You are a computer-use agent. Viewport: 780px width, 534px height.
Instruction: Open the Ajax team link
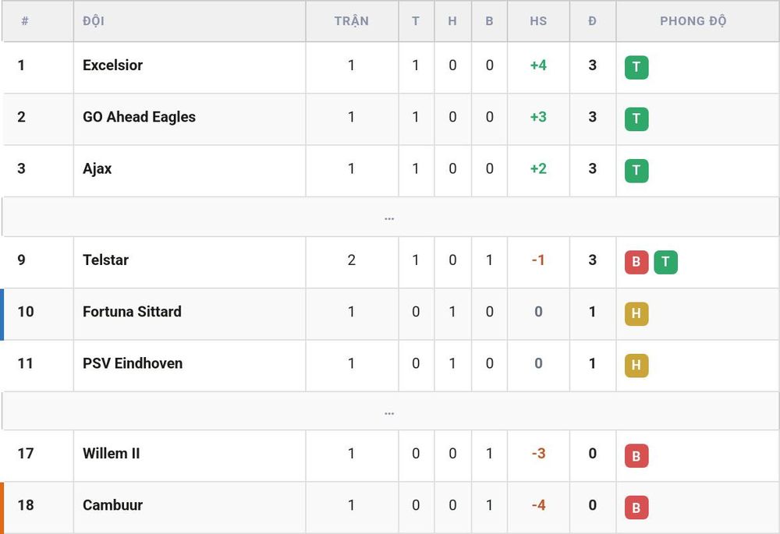(97, 168)
